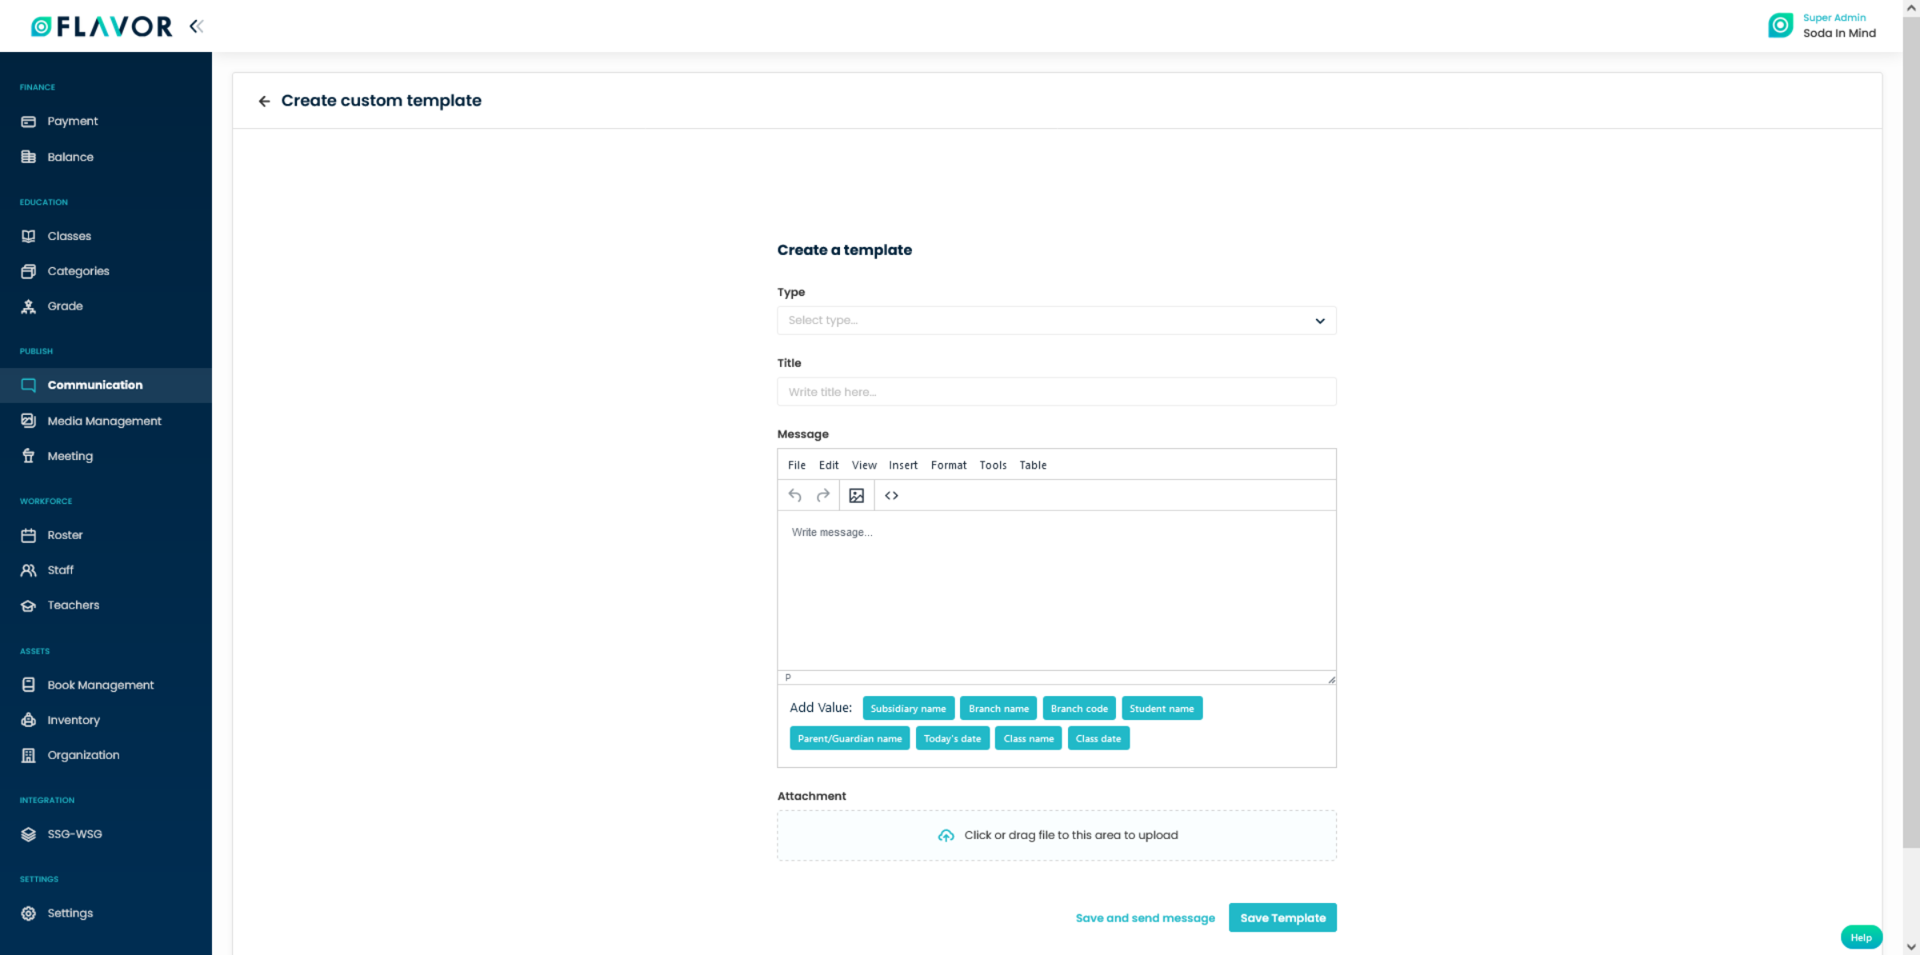Viewport: 1920px width, 955px height.
Task: Click the Organization building icon
Action: pos(29,755)
